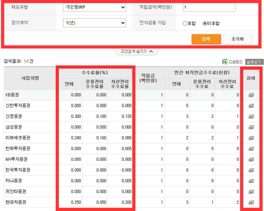Screen dimensions: 264x211
Task: Click the 현대차증권 provider name
Action: click(16, 202)
